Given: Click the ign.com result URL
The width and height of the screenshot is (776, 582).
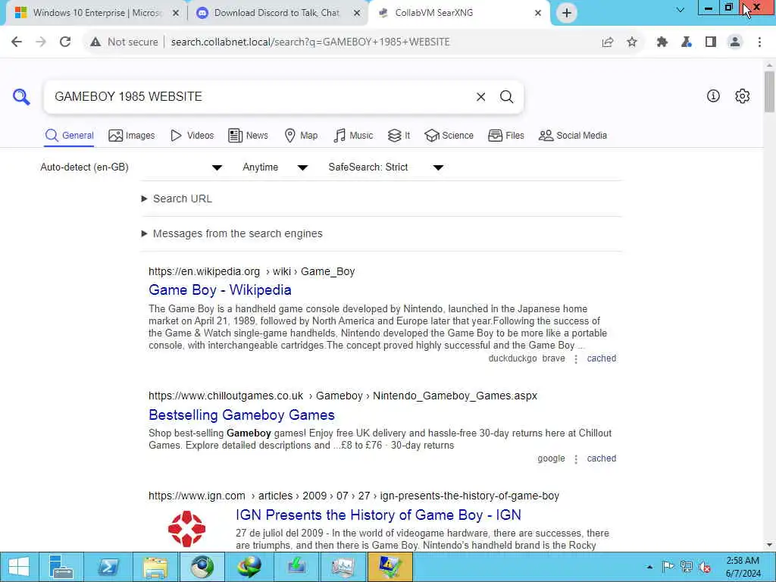Looking at the screenshot, I should [354, 496].
